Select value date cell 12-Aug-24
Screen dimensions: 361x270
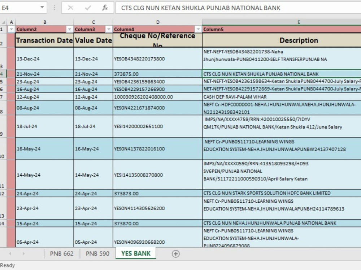click(93, 97)
